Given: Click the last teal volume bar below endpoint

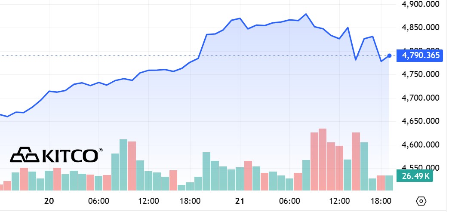Looking at the screenshot, I should (x=389, y=183).
